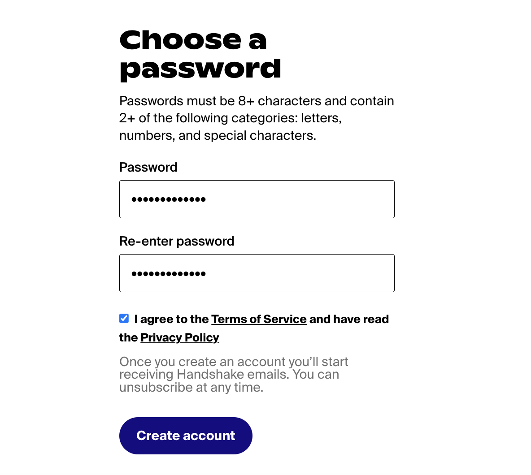Select the masked password text
Image resolution: width=531 pixels, height=475 pixels.
click(169, 199)
